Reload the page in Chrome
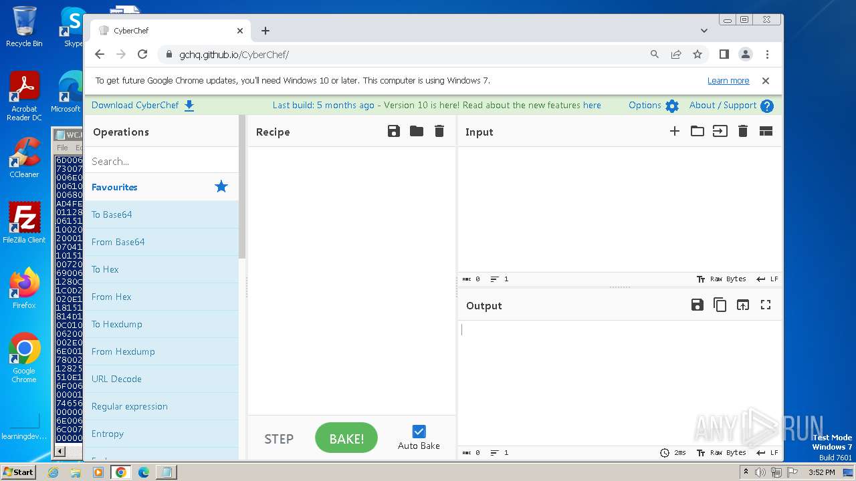The width and height of the screenshot is (856, 481). pos(142,55)
